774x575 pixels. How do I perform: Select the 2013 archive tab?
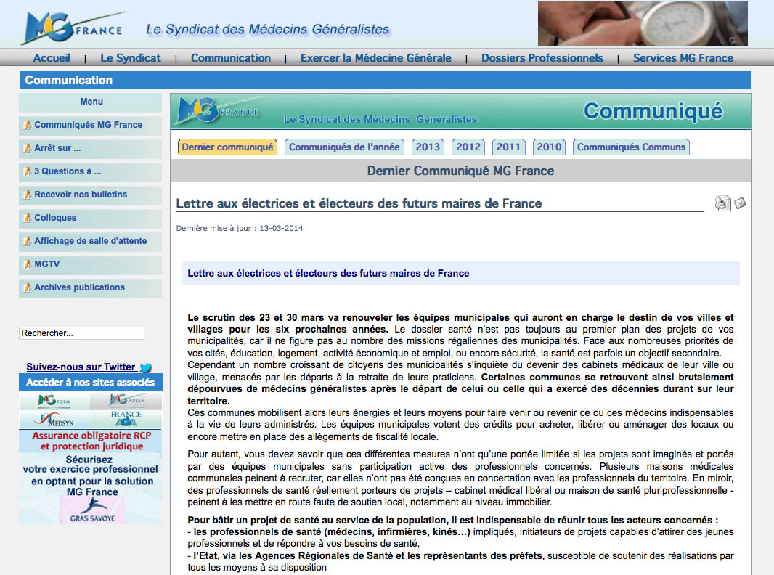[x=428, y=147]
